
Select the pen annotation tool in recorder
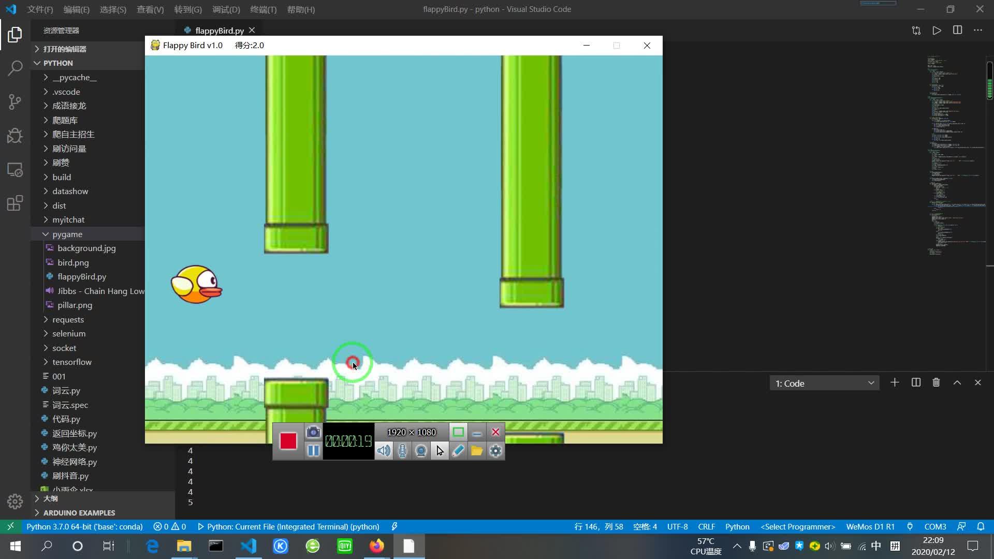(x=458, y=450)
